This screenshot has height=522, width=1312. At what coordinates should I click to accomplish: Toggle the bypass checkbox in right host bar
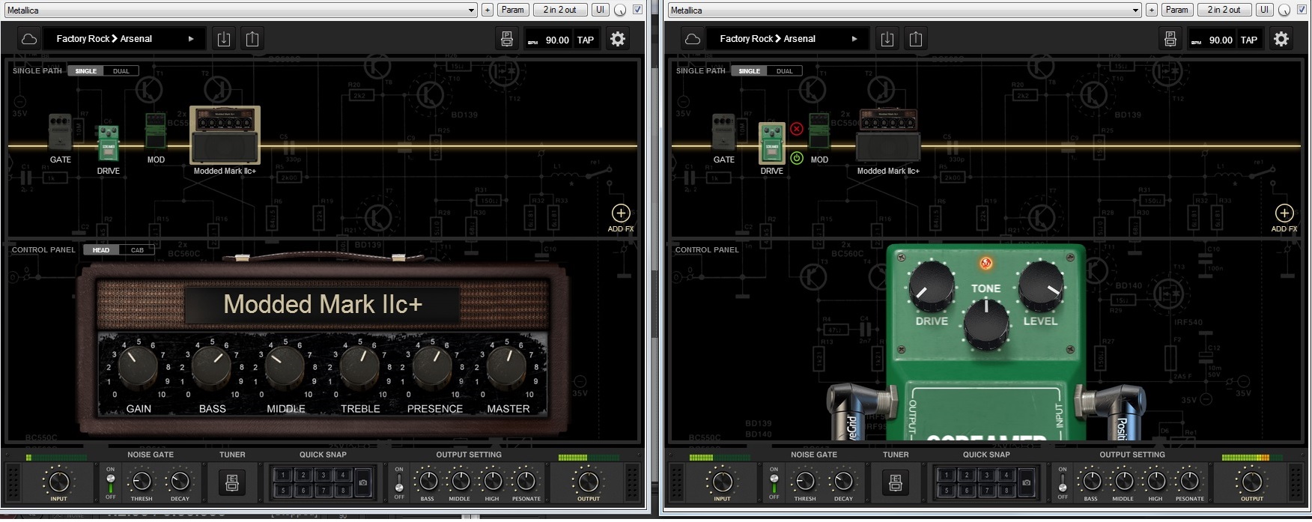pyautogui.click(x=1302, y=10)
